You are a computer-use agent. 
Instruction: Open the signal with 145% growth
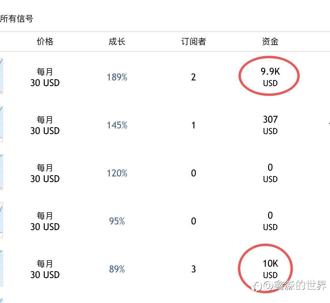[x=117, y=125]
